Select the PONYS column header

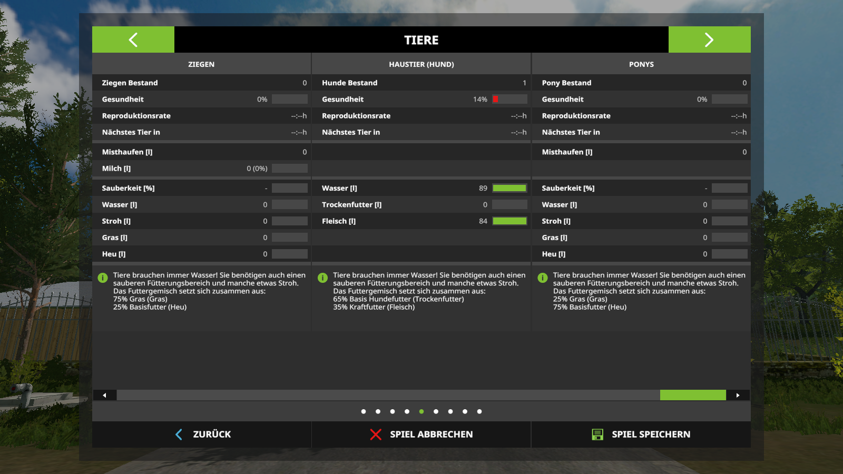click(641, 64)
